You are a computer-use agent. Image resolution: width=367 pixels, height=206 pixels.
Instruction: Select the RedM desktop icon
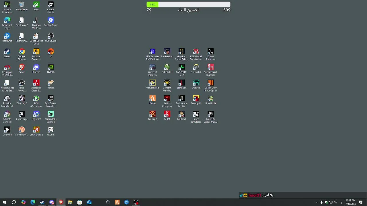[167, 116]
